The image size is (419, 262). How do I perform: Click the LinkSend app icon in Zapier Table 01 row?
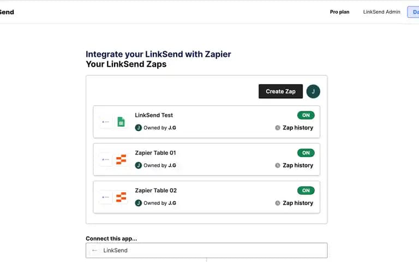(x=105, y=159)
